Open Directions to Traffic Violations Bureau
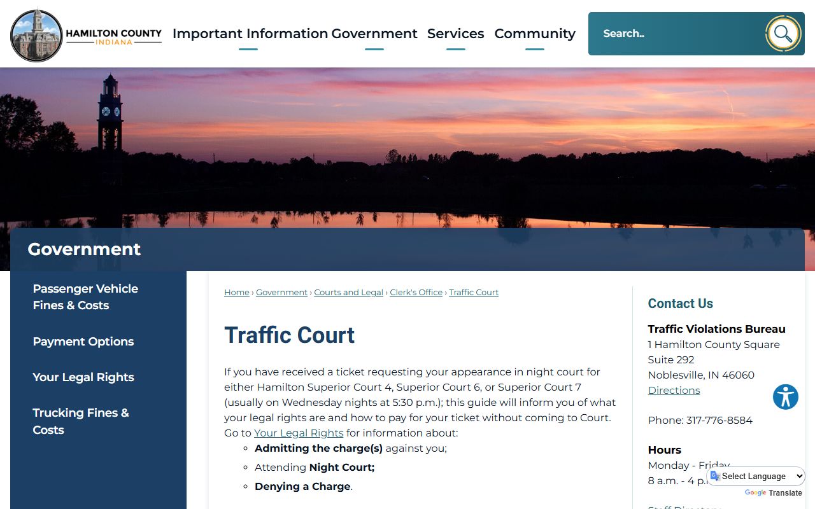The height and width of the screenshot is (509, 815). tap(674, 391)
